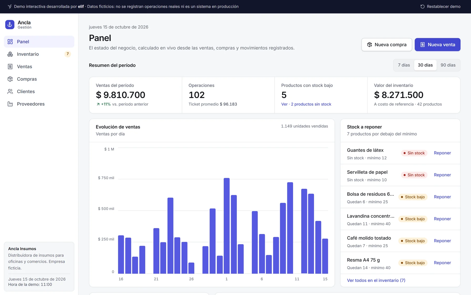Start a Nueva compra
The height and width of the screenshot is (295, 471).
click(x=387, y=45)
